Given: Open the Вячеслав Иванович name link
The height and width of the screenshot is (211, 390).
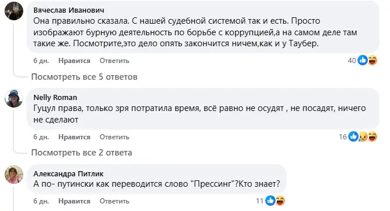Looking at the screenshot, I should pyautogui.click(x=69, y=10).
